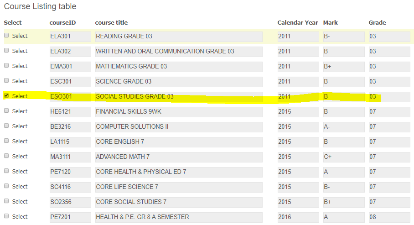Click the READING GRADE 03 course title field
414x225 pixels.
coord(179,37)
